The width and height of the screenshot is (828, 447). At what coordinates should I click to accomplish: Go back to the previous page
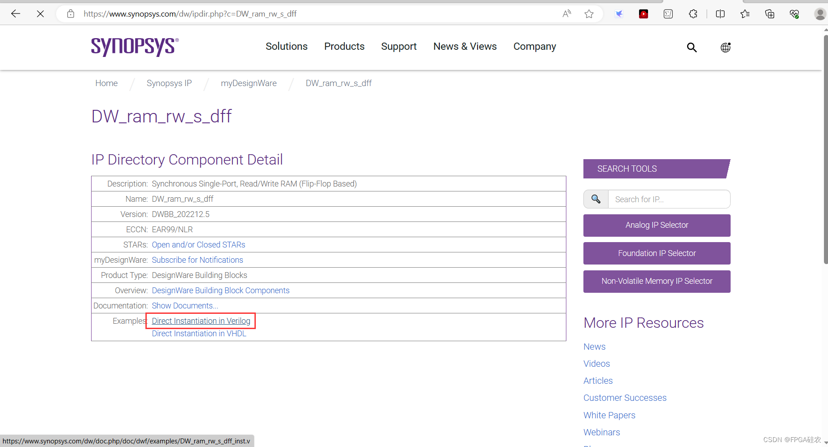point(16,14)
